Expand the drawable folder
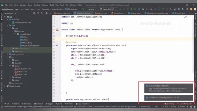Image resolution: width=197 pixels, height=111 pixels. pos(10,63)
